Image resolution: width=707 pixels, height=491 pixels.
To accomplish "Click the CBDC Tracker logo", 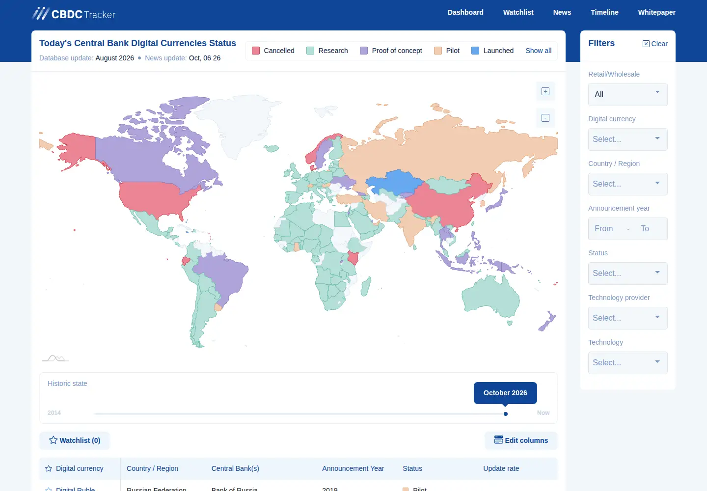I will 74,13.
